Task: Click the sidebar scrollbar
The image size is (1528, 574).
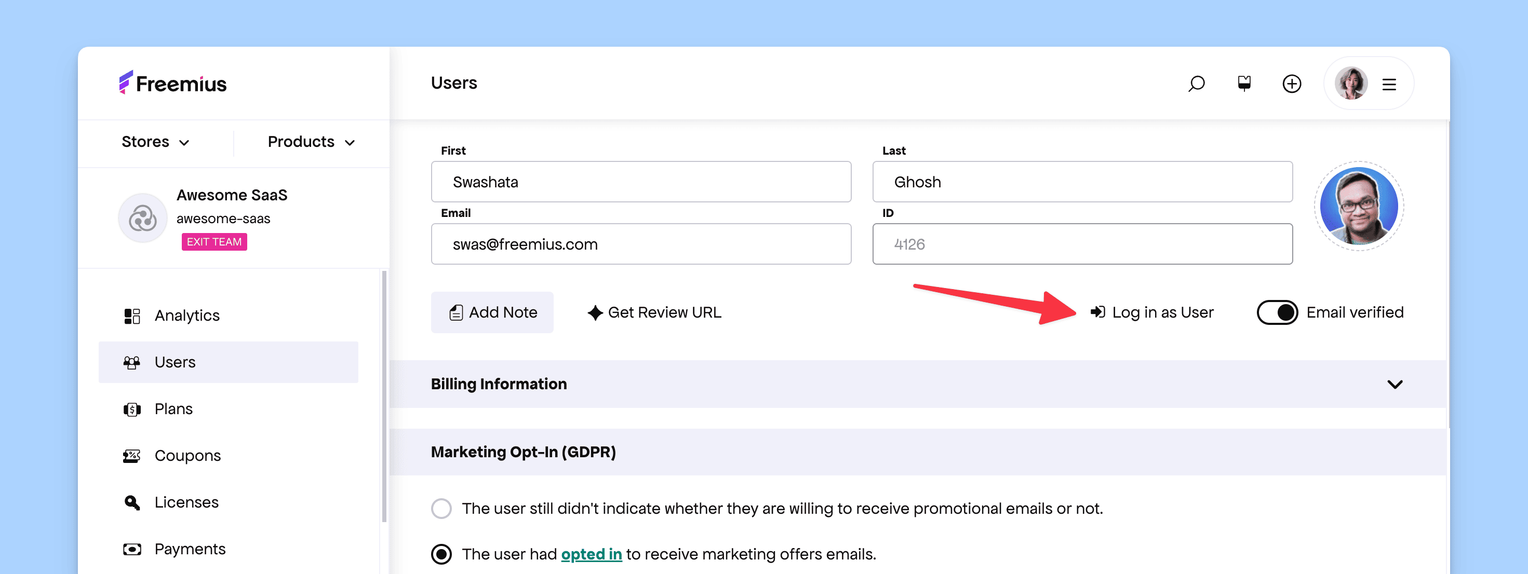Action: [384, 396]
